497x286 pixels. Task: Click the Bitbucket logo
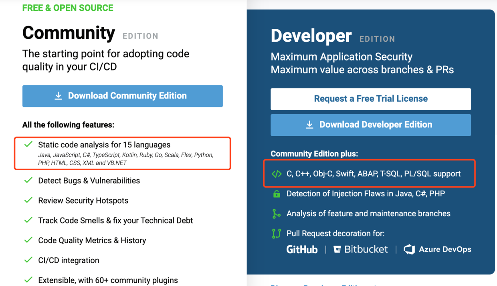coord(361,250)
